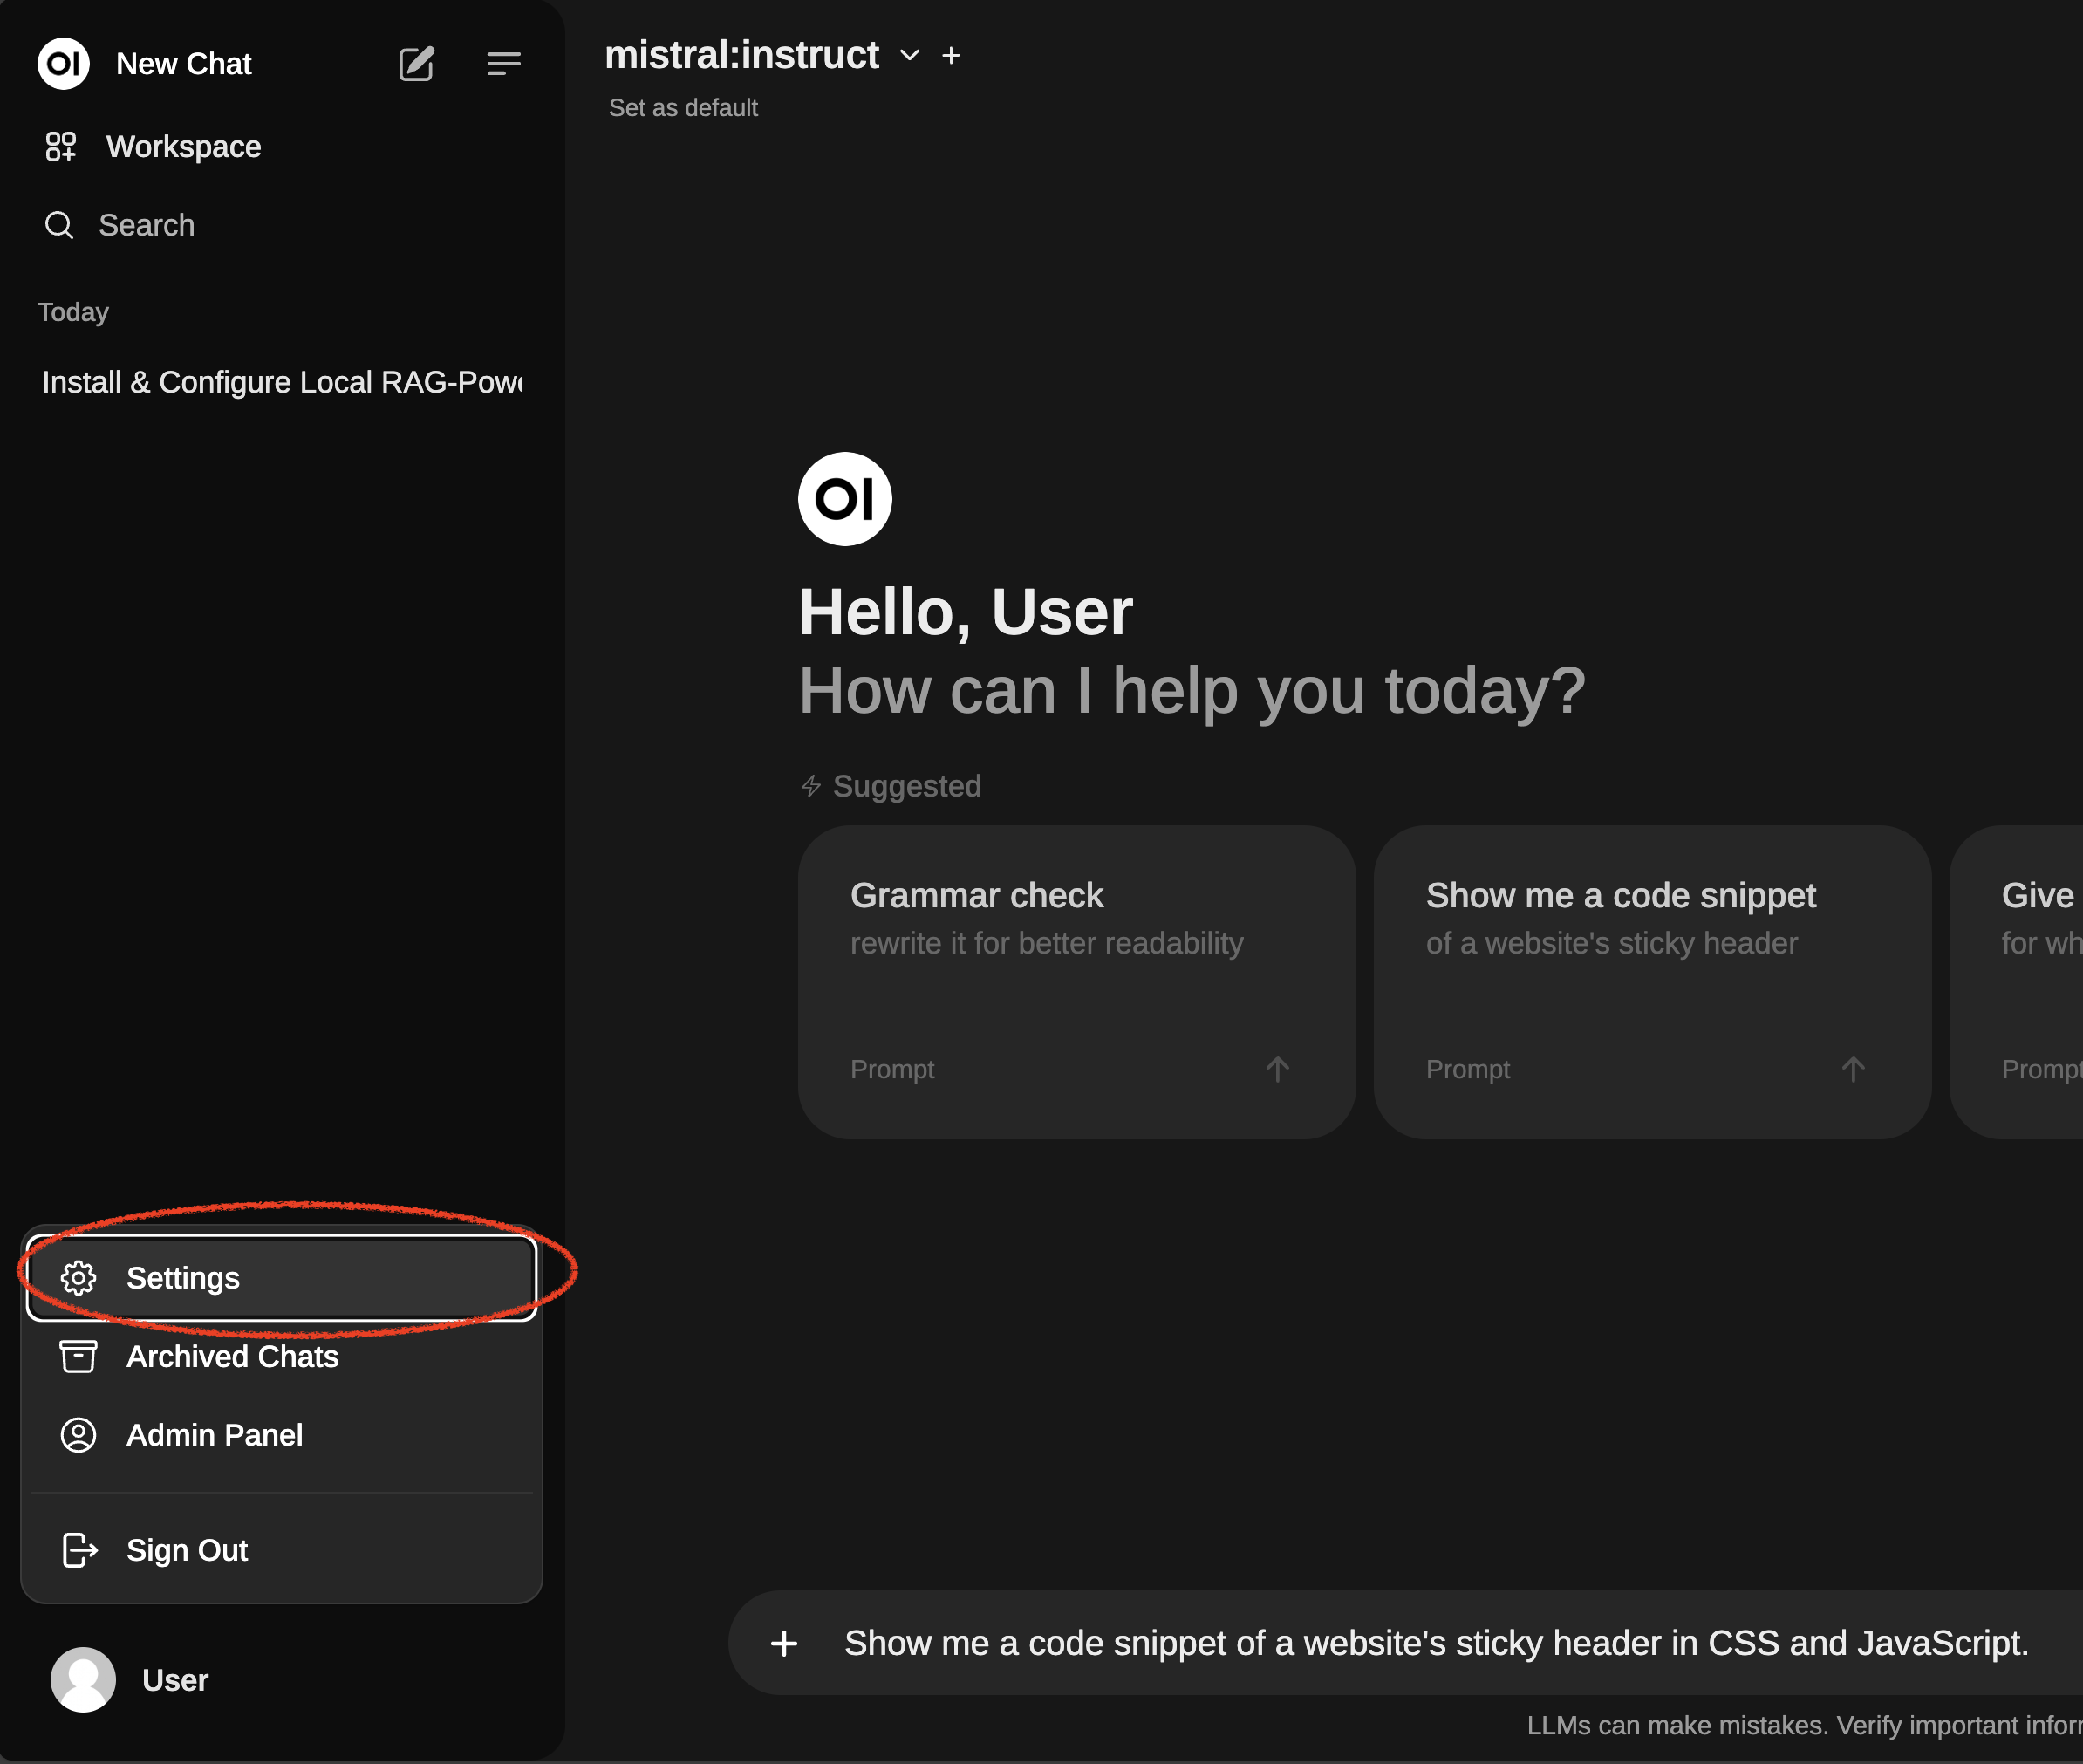Click the Grammar check send arrow

(x=1277, y=1069)
